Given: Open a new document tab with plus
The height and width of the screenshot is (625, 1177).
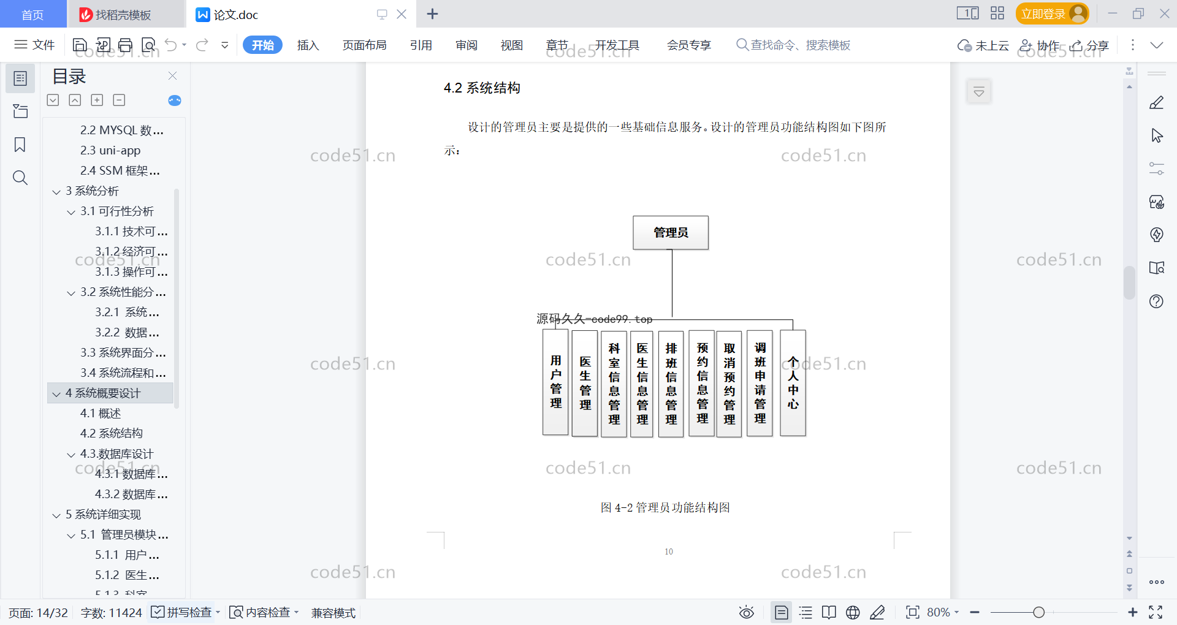Looking at the screenshot, I should [432, 13].
